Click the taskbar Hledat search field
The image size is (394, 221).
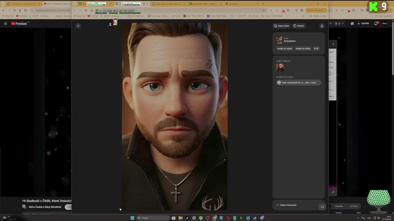[x=153, y=218]
